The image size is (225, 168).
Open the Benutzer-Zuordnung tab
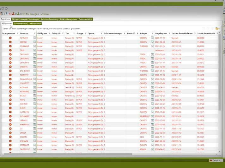[50, 19]
